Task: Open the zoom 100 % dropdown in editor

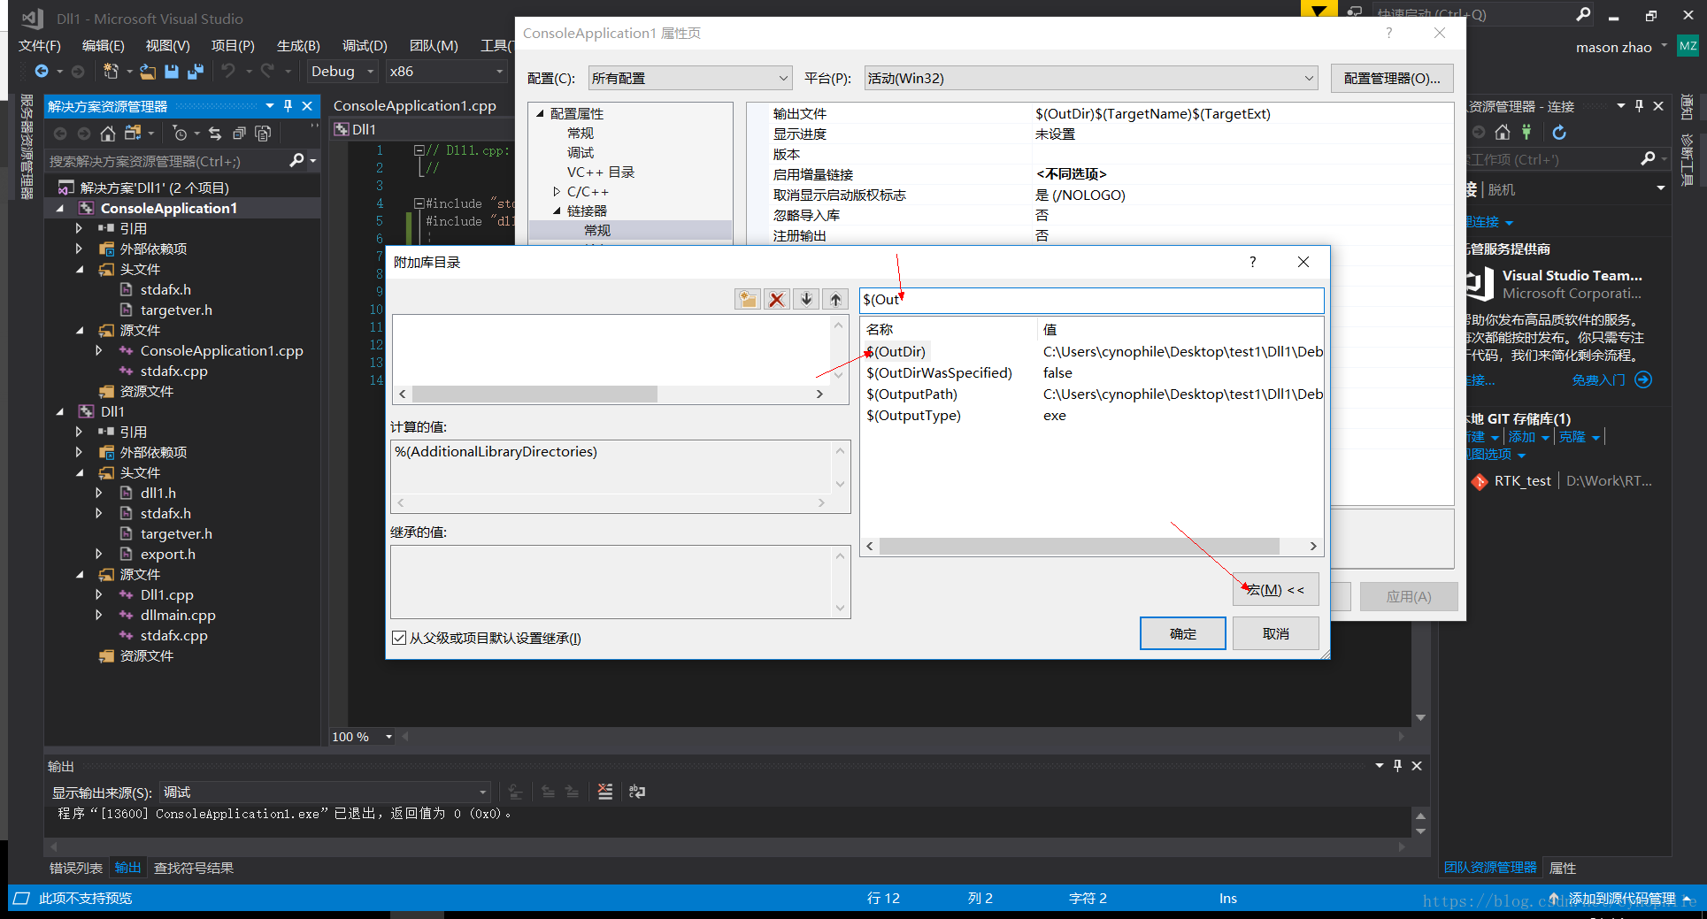Action: pos(388,737)
